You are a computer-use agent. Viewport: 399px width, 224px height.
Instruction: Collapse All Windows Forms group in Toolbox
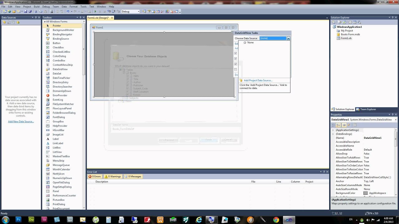pyautogui.click(x=45, y=21)
